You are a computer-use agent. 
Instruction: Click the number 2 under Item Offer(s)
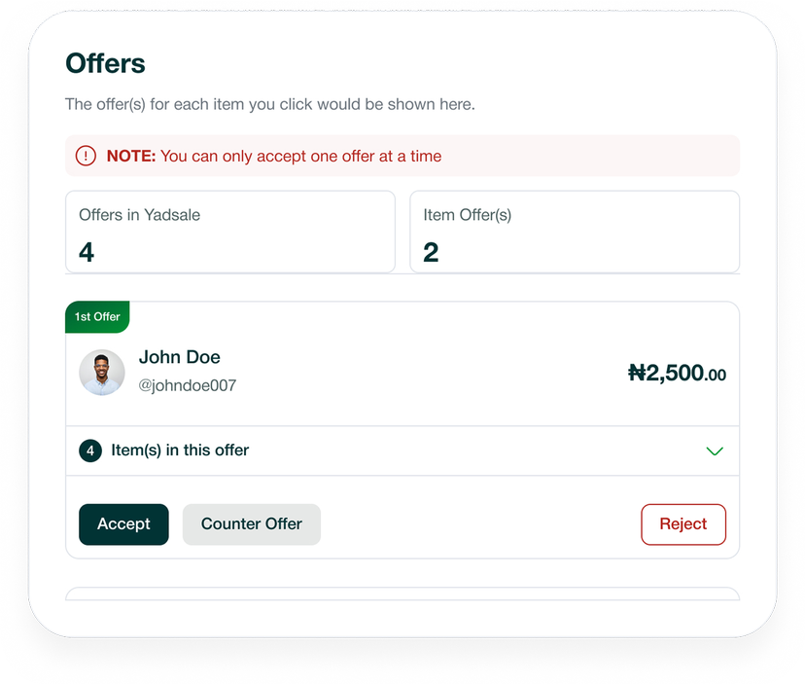(x=431, y=252)
